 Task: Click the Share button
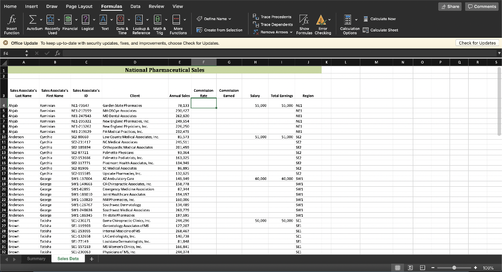click(x=450, y=6)
